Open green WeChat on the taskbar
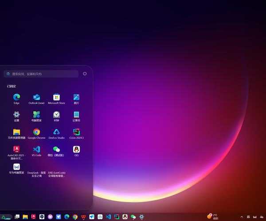 point(133,217)
